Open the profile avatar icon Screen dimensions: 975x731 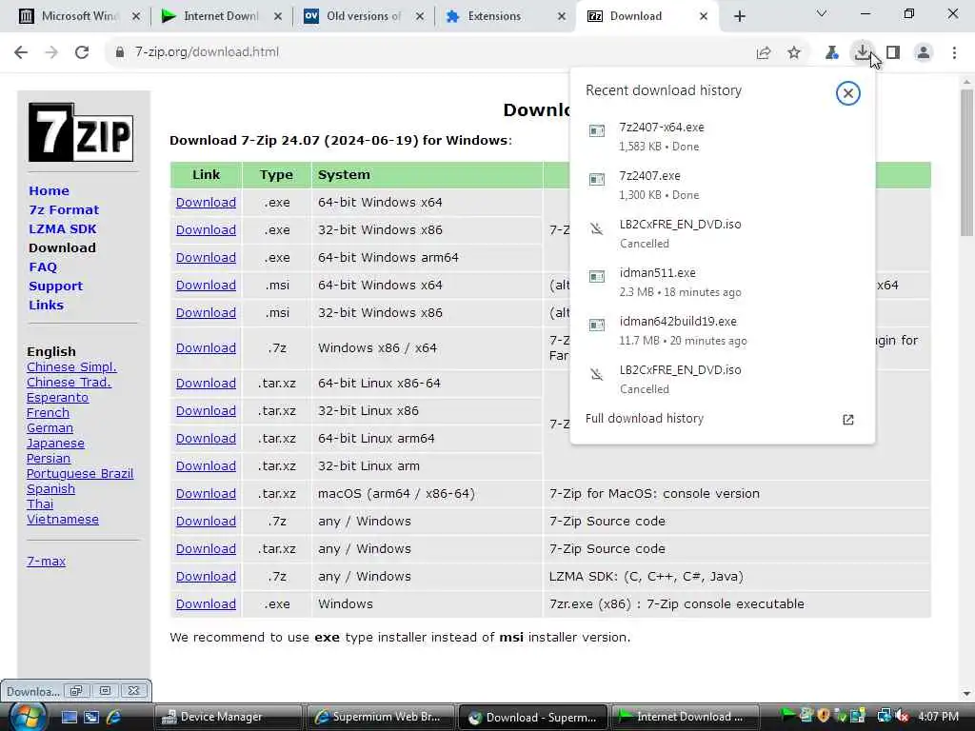(x=924, y=52)
